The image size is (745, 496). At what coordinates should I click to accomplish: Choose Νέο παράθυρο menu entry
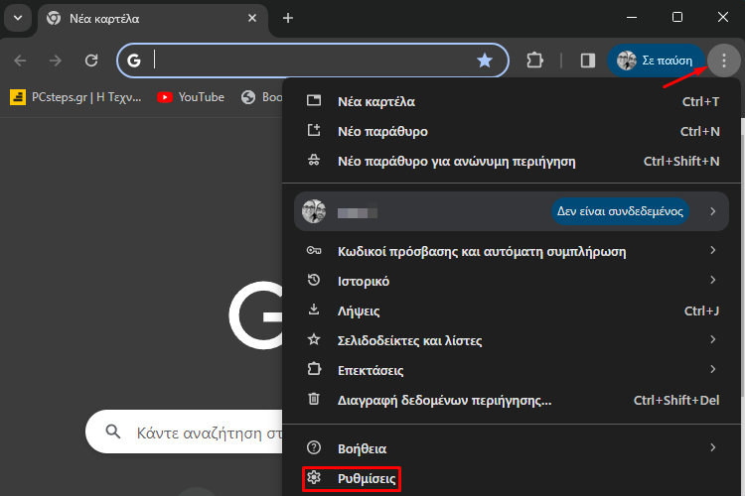[x=512, y=132]
